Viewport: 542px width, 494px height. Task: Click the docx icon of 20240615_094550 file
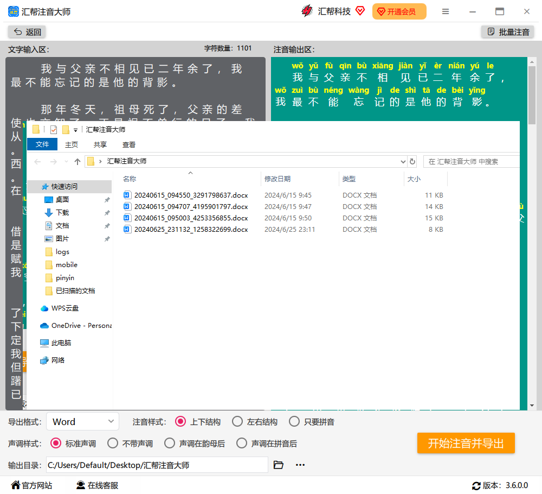pyautogui.click(x=127, y=195)
